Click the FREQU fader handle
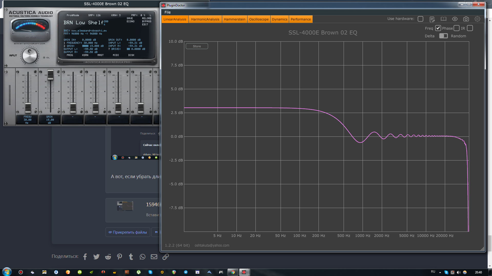 tap(28, 108)
